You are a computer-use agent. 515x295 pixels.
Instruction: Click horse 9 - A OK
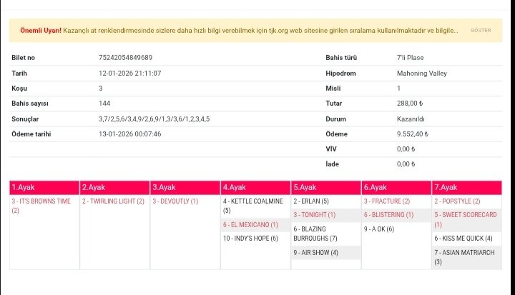pos(378,229)
